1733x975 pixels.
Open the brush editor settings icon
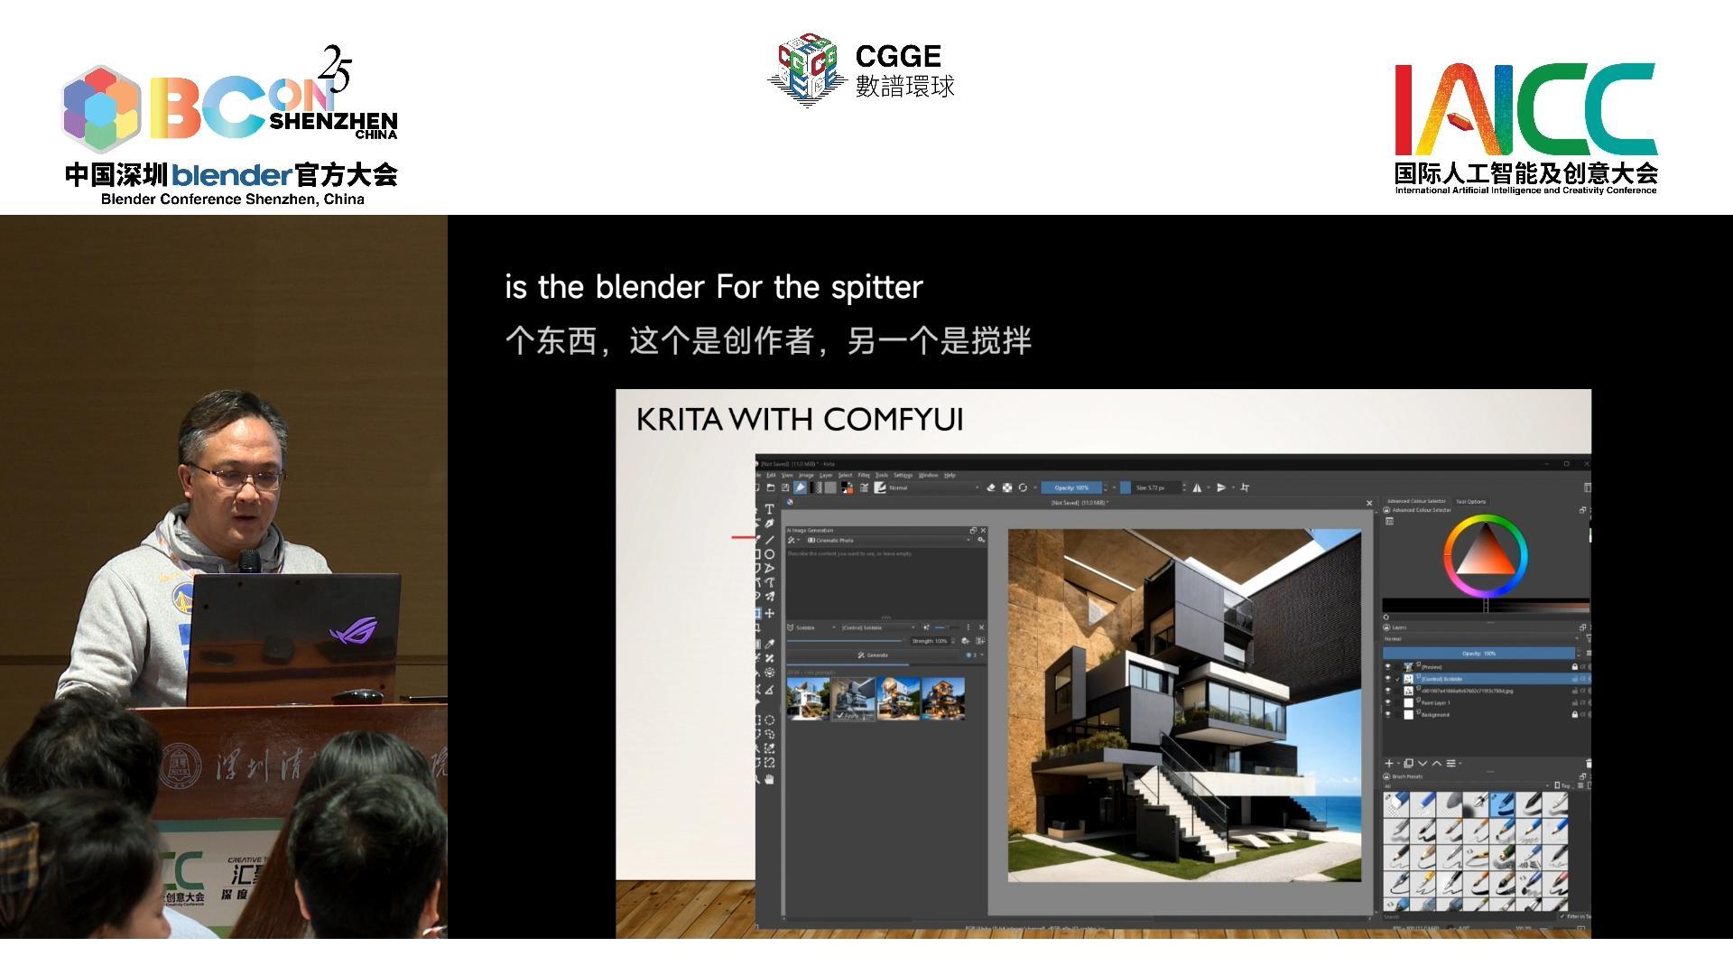pyautogui.click(x=864, y=487)
